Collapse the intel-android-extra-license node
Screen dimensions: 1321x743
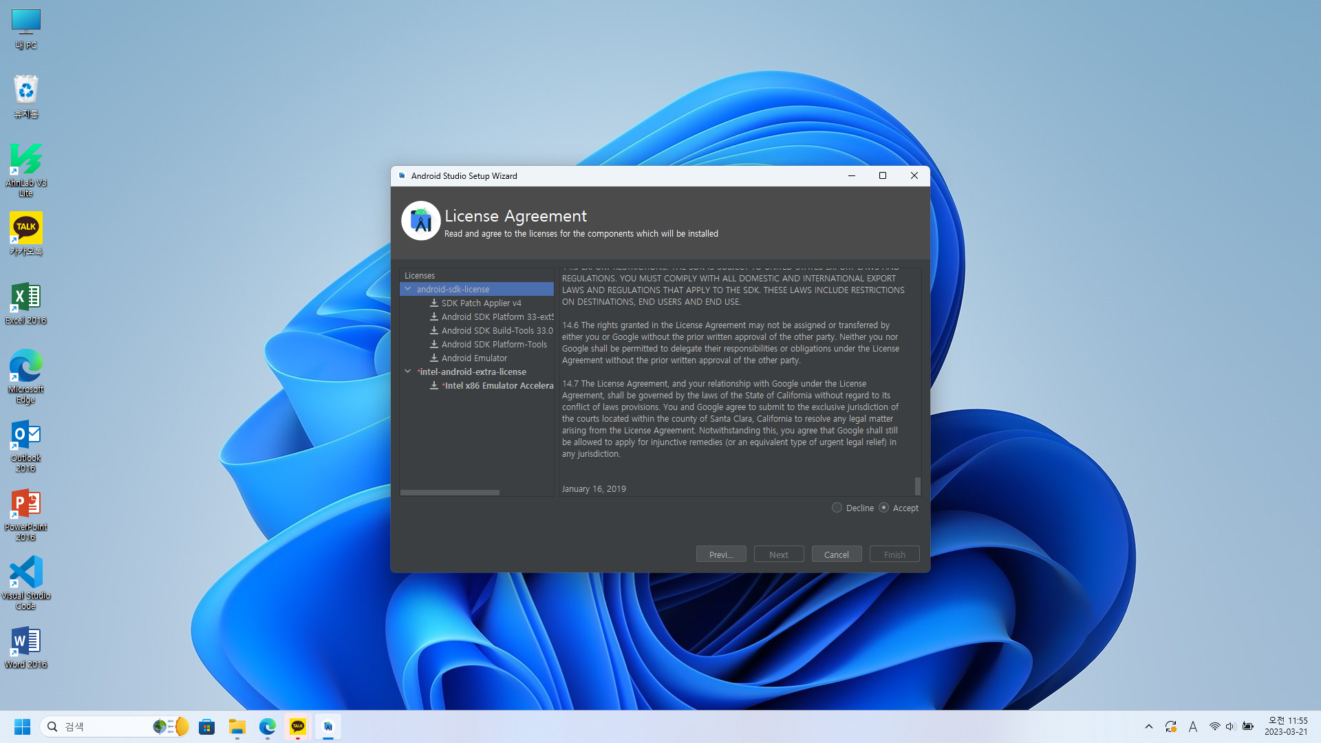click(408, 371)
